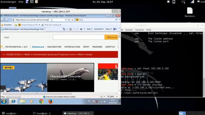Click the read mail toolbar icon
The width and height of the screenshot is (205, 115).
(x=77, y=29)
